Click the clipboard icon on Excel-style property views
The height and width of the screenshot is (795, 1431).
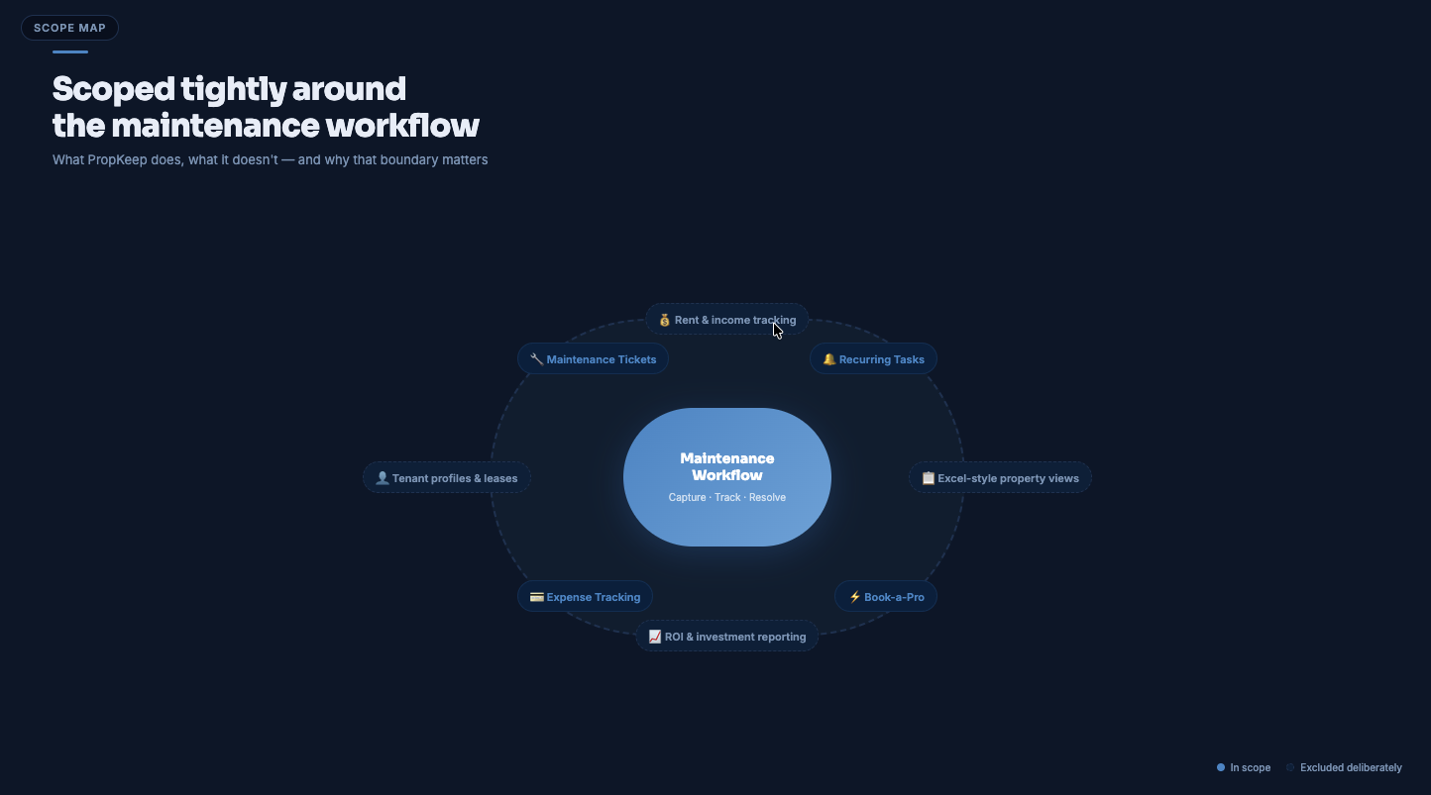pos(928,477)
